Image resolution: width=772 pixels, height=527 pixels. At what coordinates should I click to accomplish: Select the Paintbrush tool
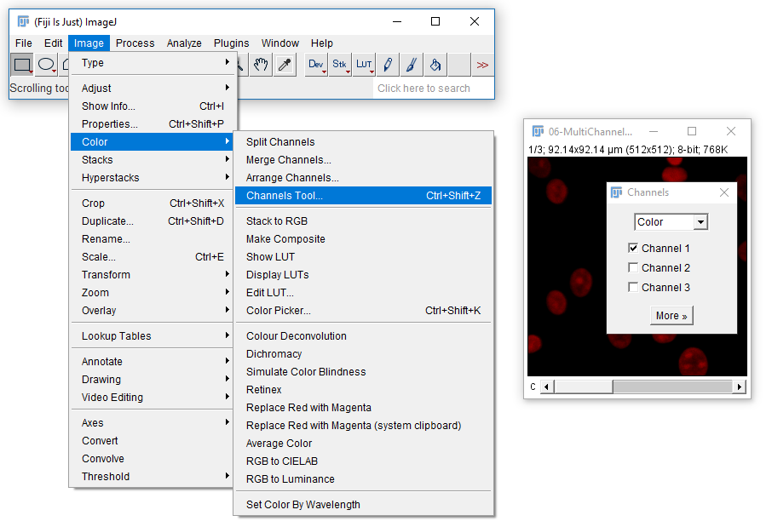[411, 65]
